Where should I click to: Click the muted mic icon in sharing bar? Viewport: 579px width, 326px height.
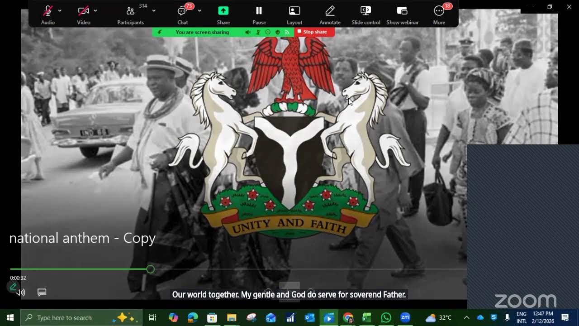click(258, 32)
